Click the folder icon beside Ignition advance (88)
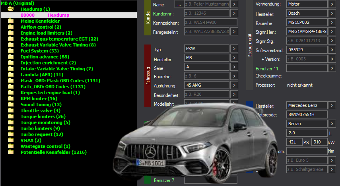Viewport: 340px width, 186px height. pos(11,57)
